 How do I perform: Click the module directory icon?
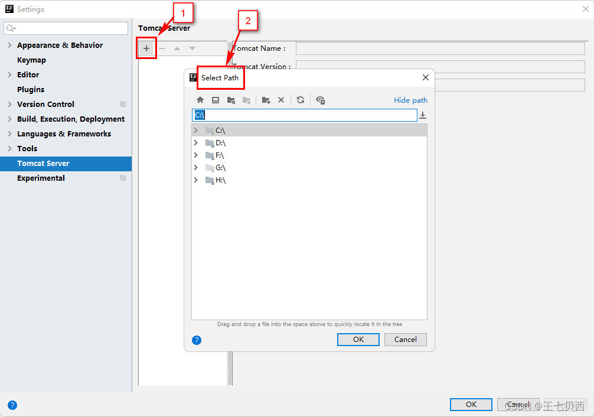(x=247, y=100)
